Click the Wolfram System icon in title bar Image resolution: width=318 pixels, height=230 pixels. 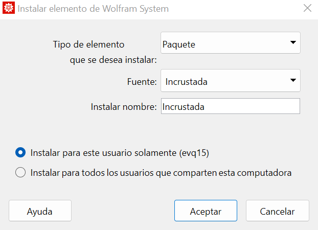pyautogui.click(x=8, y=9)
